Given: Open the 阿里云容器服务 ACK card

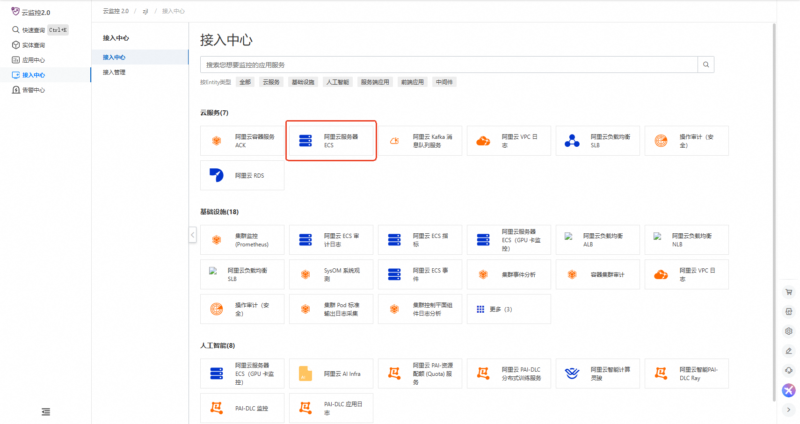Looking at the screenshot, I should (242, 141).
